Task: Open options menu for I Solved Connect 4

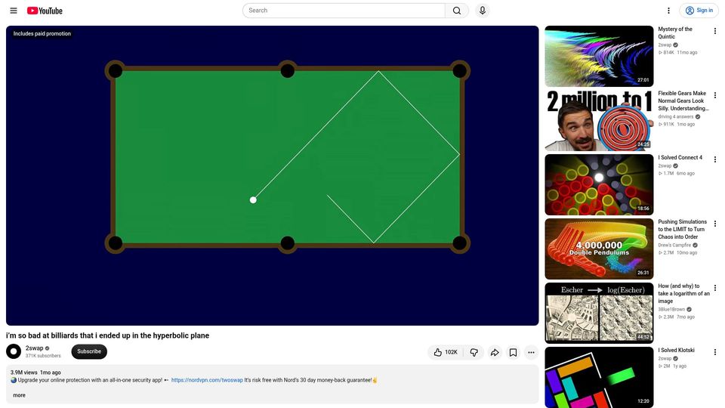Action: click(715, 159)
